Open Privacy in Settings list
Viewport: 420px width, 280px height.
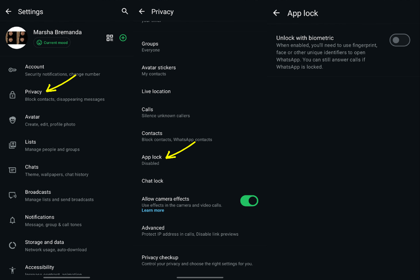point(67,95)
